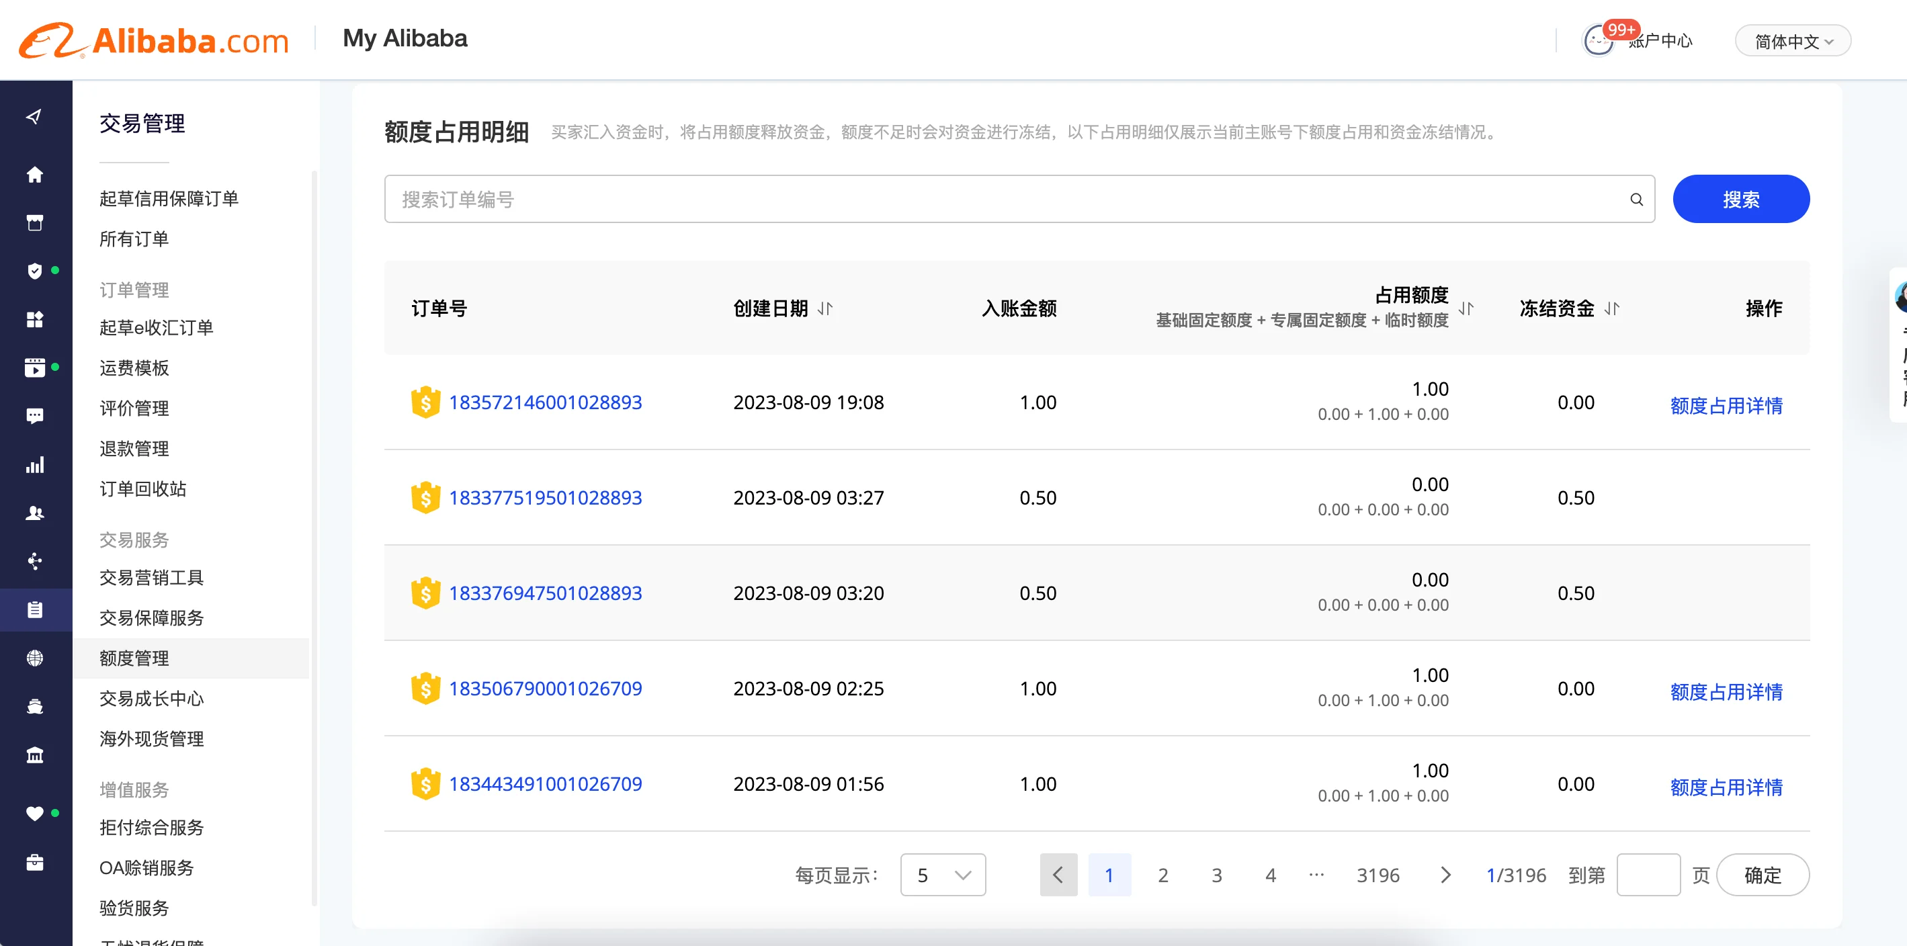1907x946 pixels.
Task: Click the magnifier icon in search field
Action: coord(1636,199)
